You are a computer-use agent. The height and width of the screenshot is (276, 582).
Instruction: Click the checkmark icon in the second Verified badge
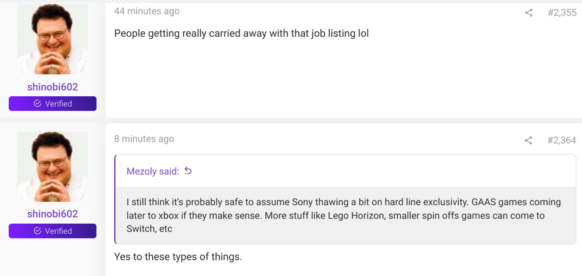point(37,231)
